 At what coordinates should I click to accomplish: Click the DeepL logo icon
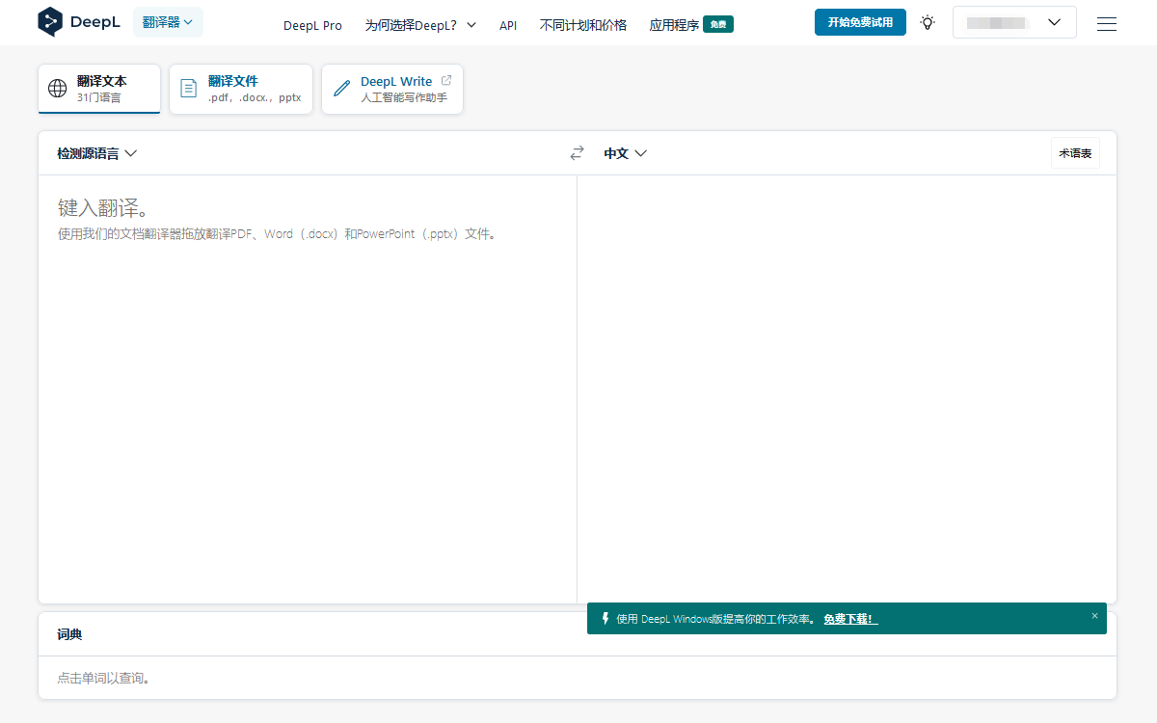pos(50,22)
